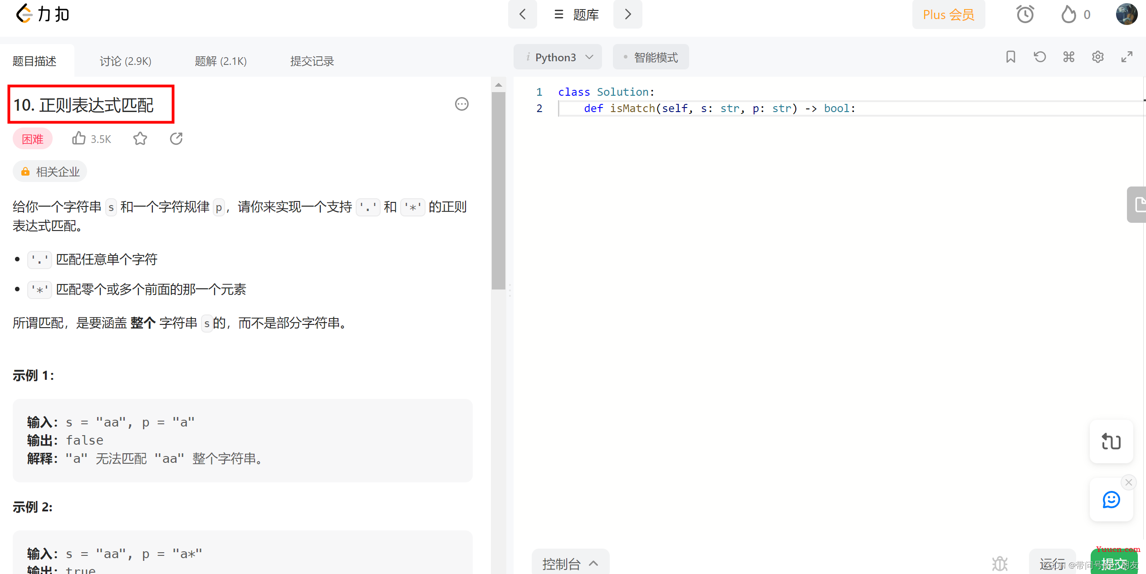
Task: Click the 3.5K likes count
Action: pyautogui.click(x=101, y=139)
